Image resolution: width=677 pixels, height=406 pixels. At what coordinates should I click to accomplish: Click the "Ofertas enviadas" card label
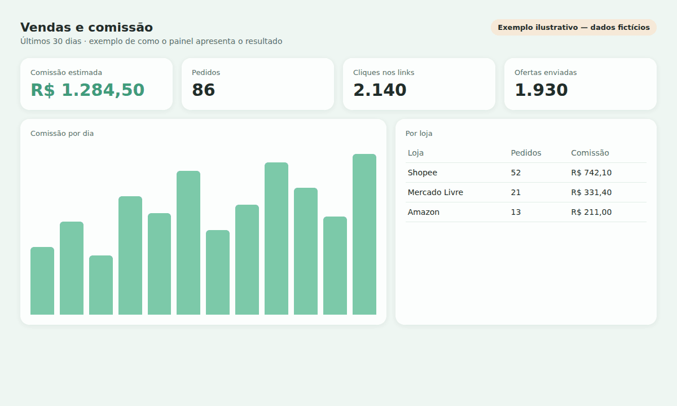(x=546, y=73)
